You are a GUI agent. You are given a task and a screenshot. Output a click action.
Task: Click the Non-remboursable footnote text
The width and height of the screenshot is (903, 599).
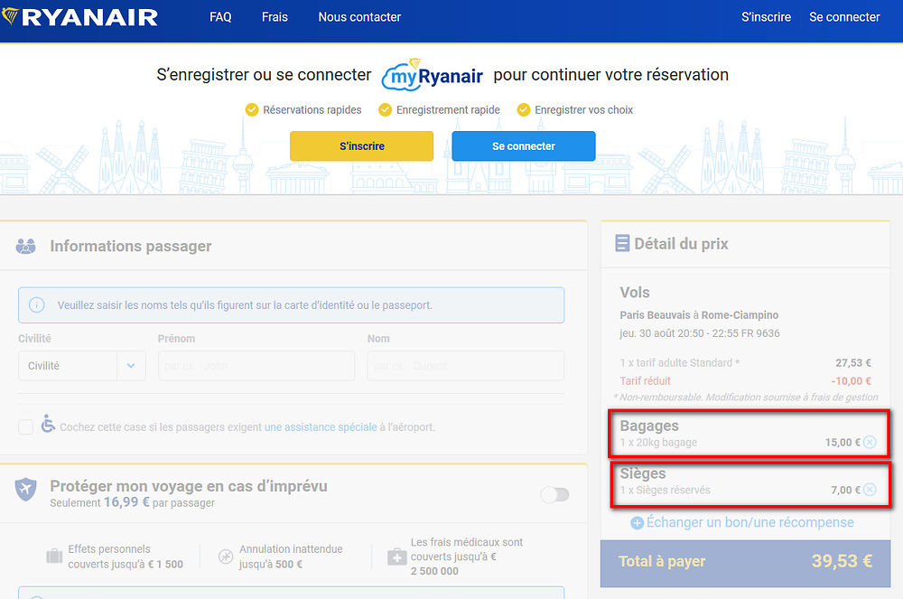746,398
